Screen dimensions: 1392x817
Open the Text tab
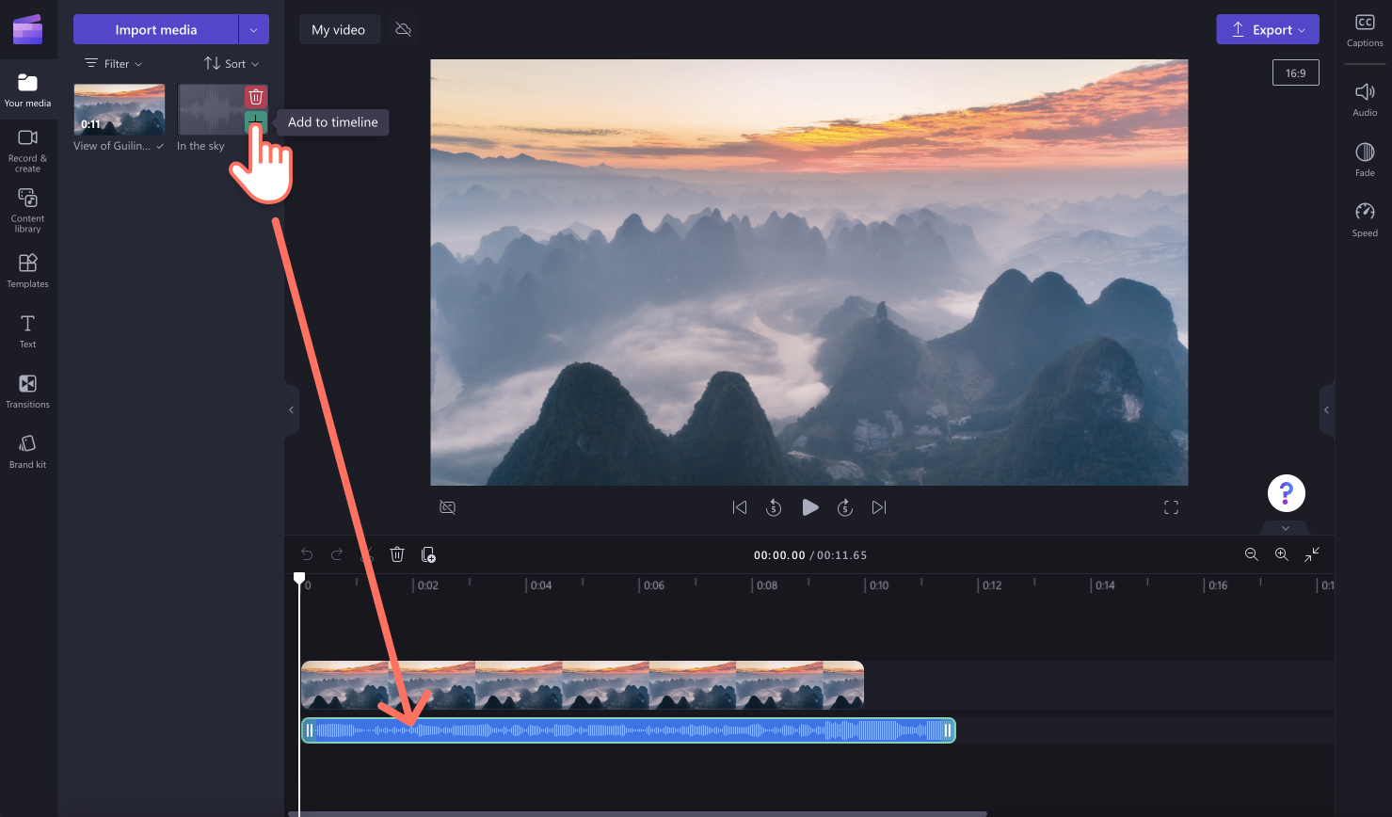[x=28, y=330]
